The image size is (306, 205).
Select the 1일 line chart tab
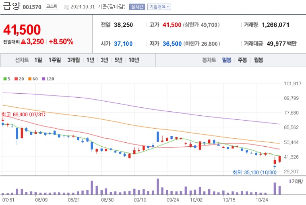tap(38, 60)
